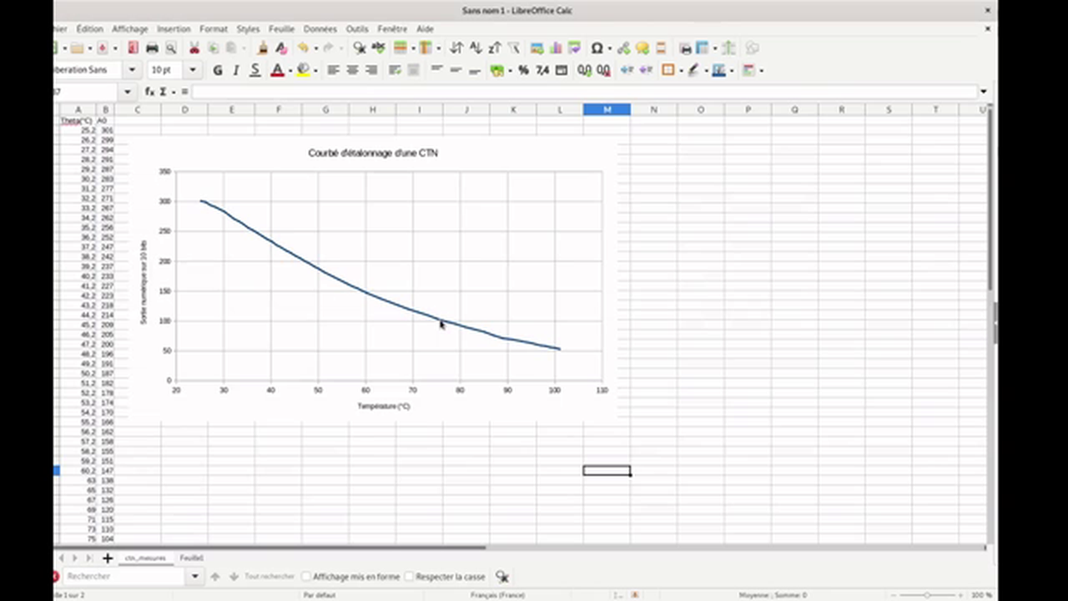The width and height of the screenshot is (1068, 601).
Task: Apply percent number format
Action: [x=523, y=70]
